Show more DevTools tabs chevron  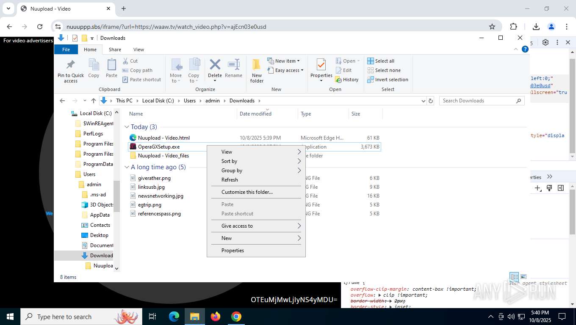550,177
